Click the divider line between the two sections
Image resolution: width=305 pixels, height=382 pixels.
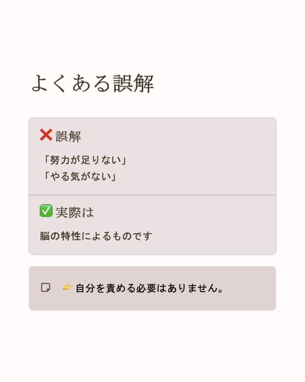point(152,195)
